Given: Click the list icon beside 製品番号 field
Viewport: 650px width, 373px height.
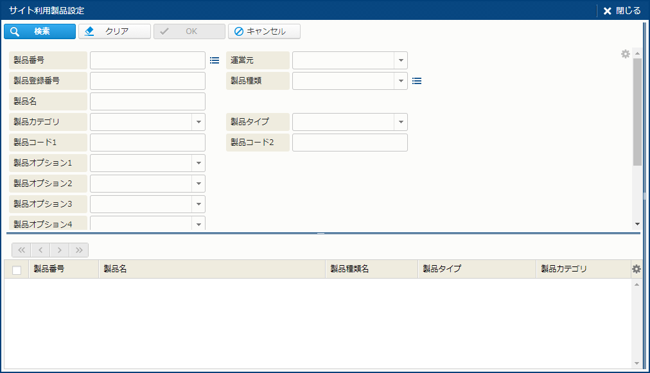Looking at the screenshot, I should click(x=215, y=60).
